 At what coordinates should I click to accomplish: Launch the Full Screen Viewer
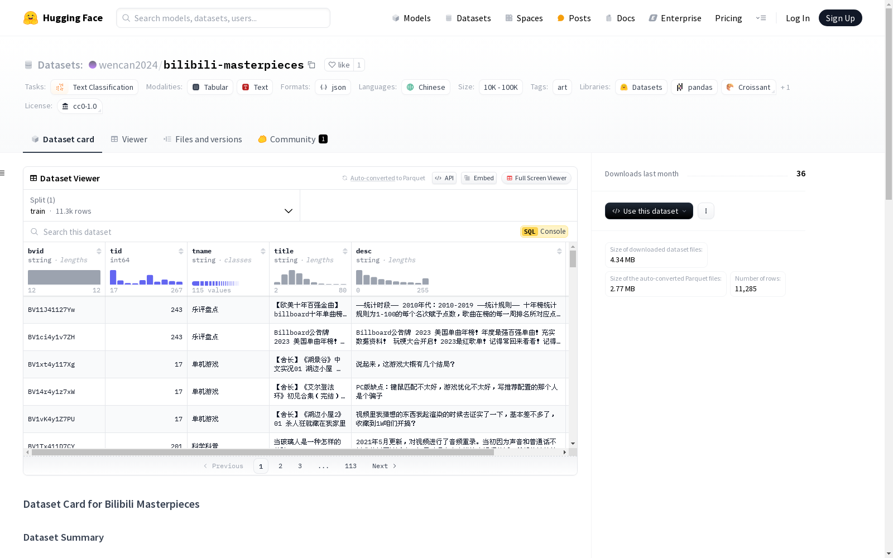[536, 178]
